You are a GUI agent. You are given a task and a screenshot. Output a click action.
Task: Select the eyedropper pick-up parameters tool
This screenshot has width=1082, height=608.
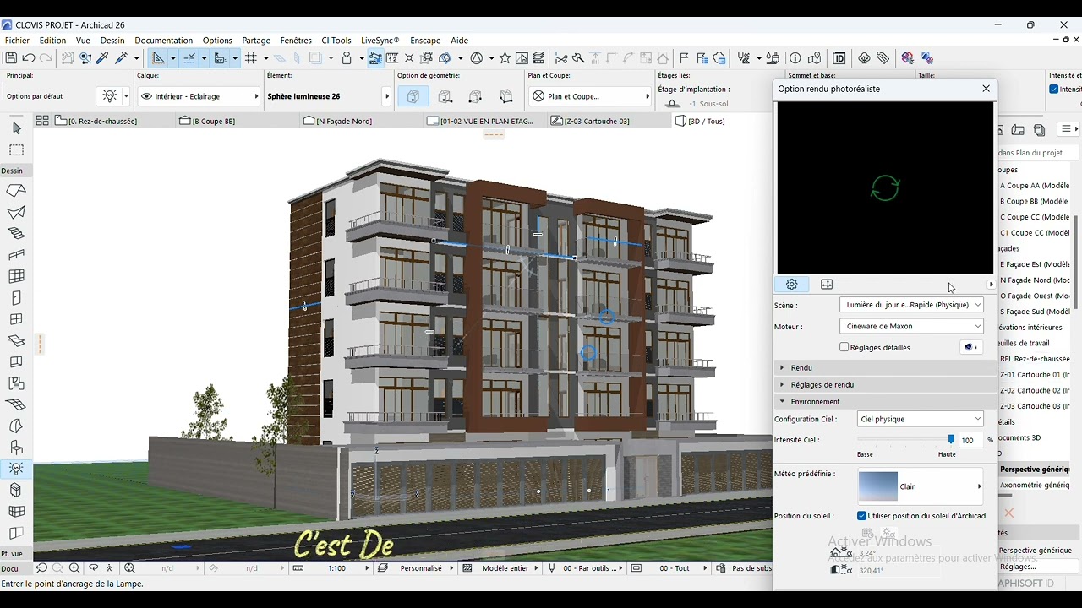click(x=102, y=58)
